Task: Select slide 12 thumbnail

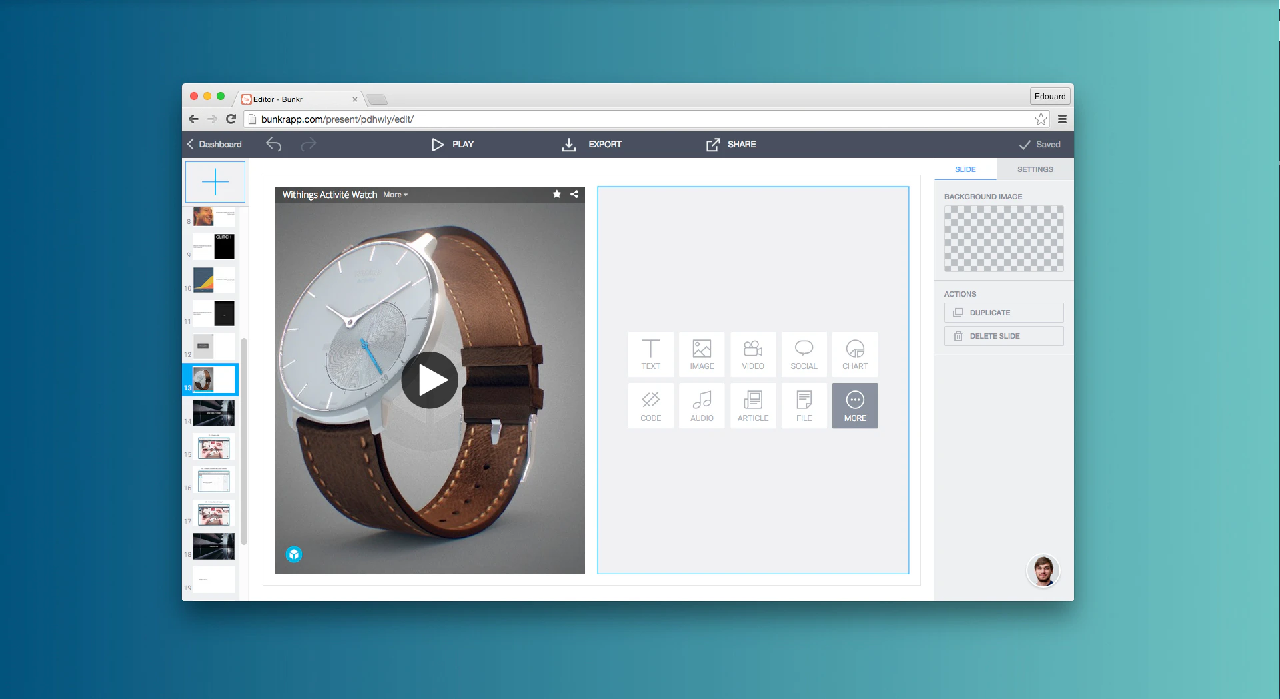Action: coord(213,347)
